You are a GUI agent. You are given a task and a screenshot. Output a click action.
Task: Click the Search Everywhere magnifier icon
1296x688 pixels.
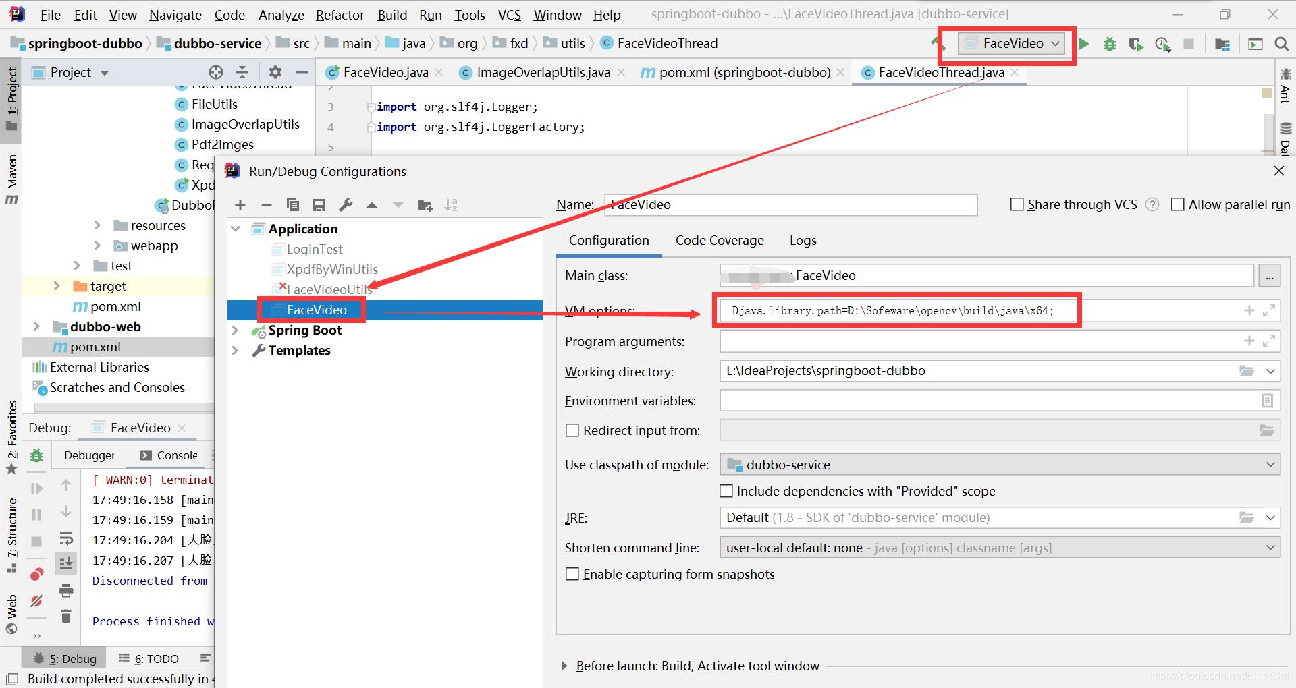(1281, 44)
